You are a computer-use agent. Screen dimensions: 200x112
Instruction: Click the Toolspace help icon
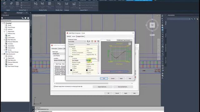(28, 18)
